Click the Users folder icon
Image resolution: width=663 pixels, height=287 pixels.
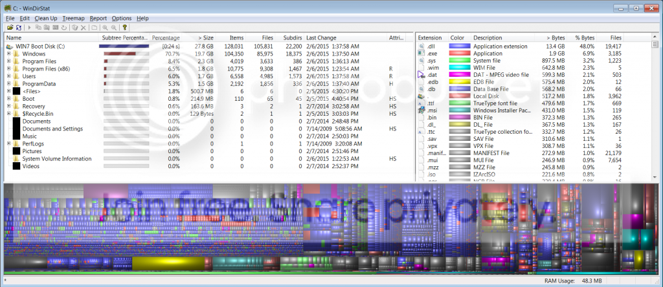click(x=16, y=76)
